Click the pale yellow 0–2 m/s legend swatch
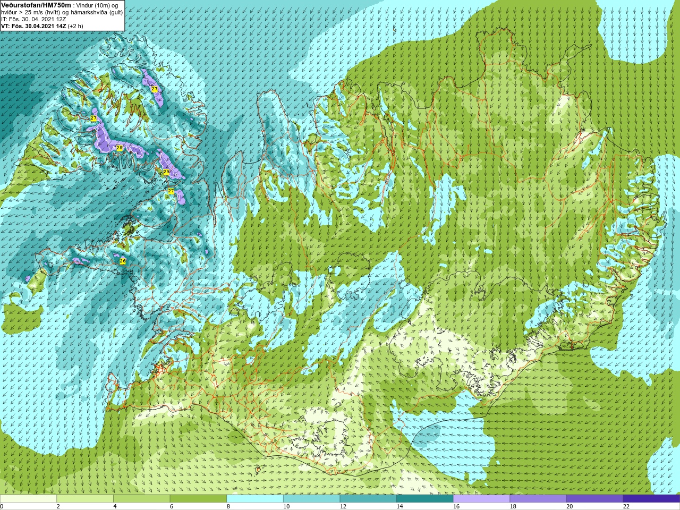The height and width of the screenshot is (510, 680). pyautogui.click(x=28, y=498)
